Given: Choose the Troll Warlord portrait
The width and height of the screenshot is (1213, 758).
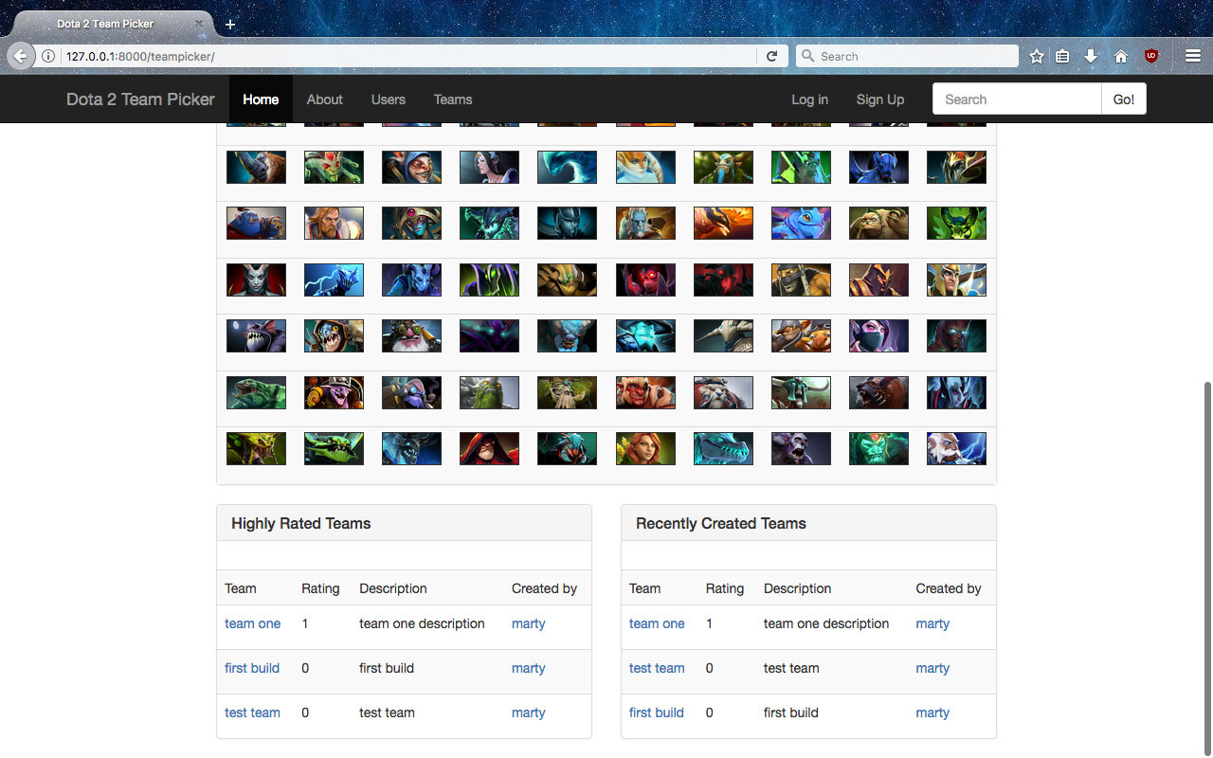Looking at the screenshot, I should pyautogui.click(x=645, y=392).
